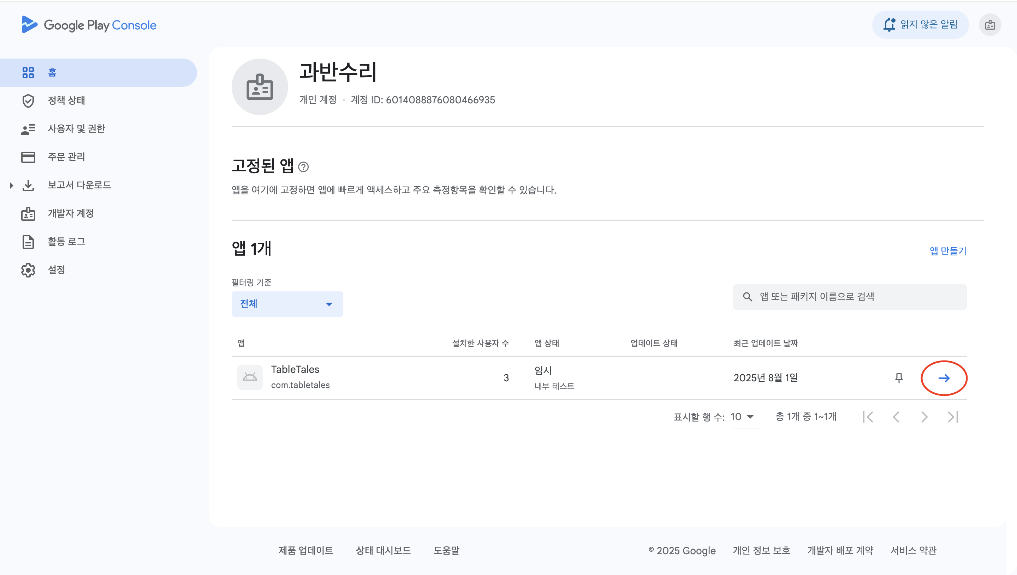
Task: Open TableTales with the arrow icon
Action: coord(944,378)
